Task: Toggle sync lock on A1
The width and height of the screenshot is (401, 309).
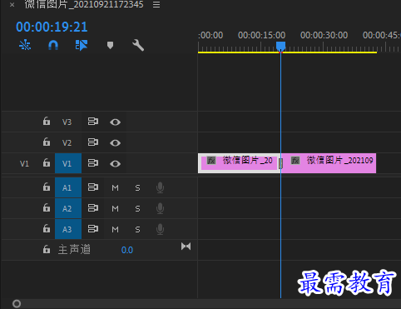Action: [x=93, y=187]
